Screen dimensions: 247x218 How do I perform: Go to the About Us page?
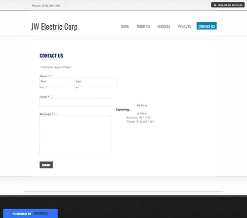point(143,26)
